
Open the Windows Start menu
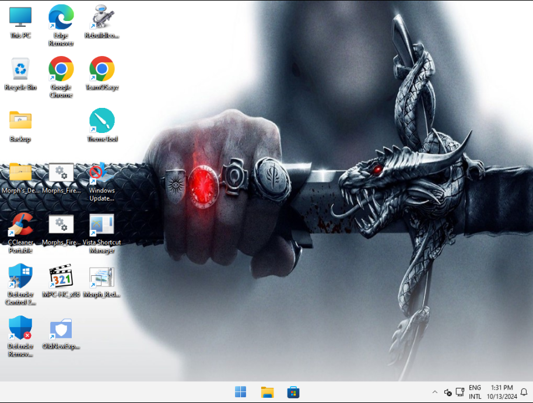(240, 392)
